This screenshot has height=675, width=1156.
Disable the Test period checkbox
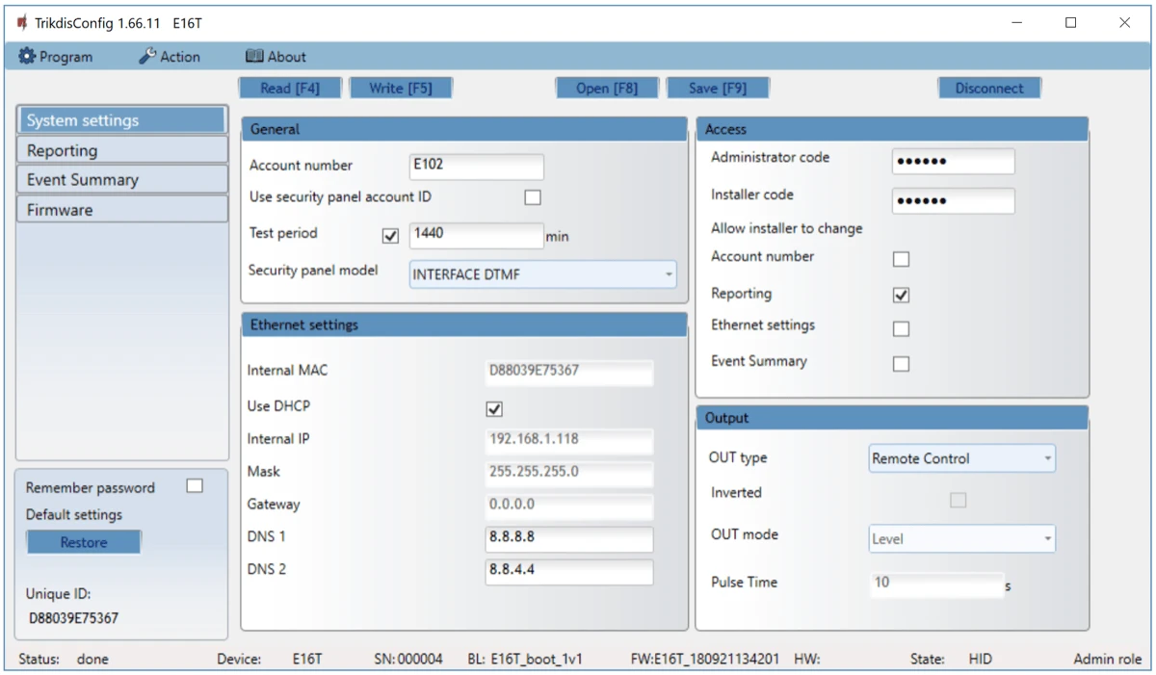coord(390,236)
